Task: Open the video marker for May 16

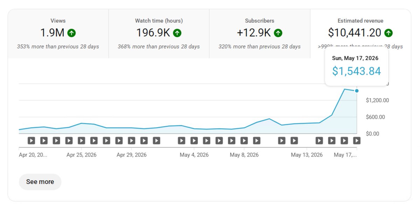Action: point(344,140)
